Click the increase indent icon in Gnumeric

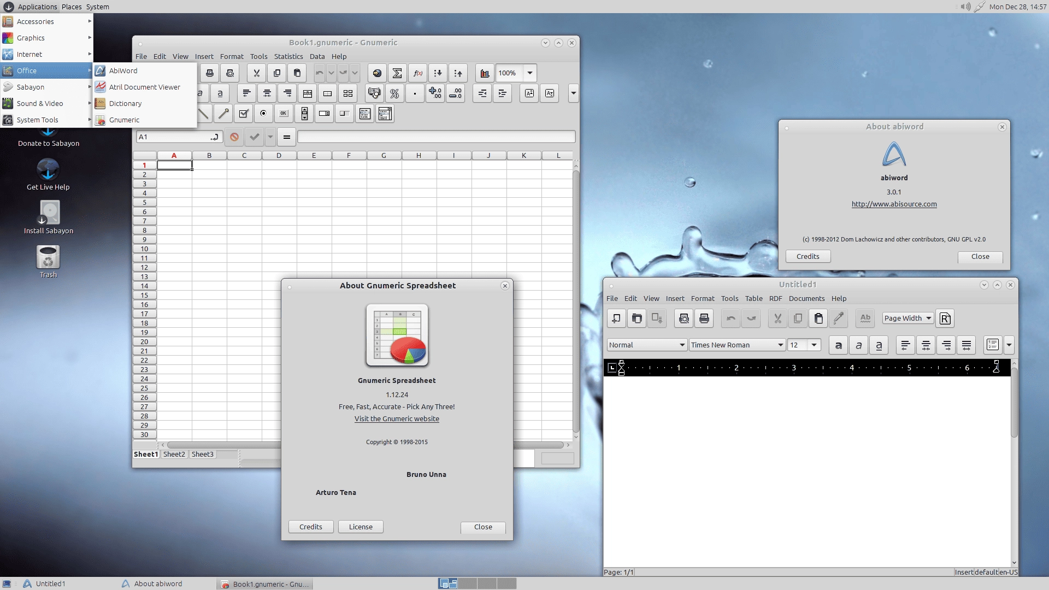(503, 93)
